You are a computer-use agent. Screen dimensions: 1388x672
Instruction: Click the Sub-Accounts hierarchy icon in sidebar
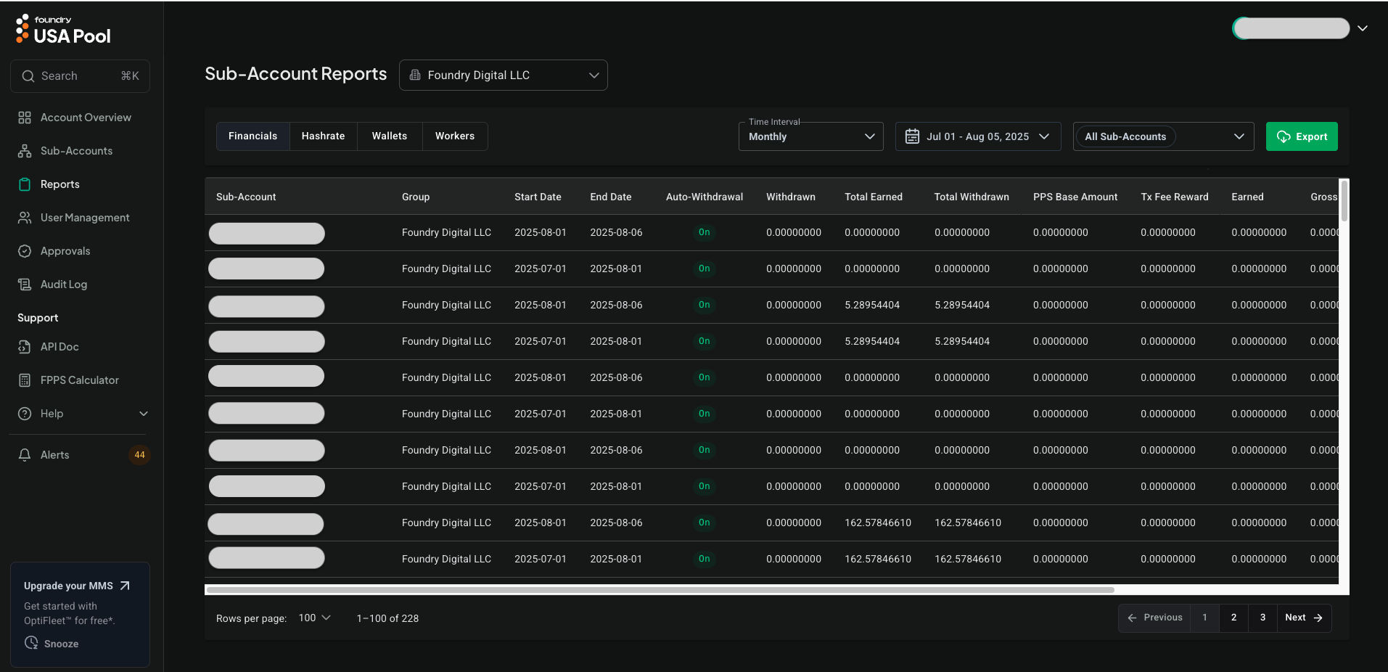point(25,151)
